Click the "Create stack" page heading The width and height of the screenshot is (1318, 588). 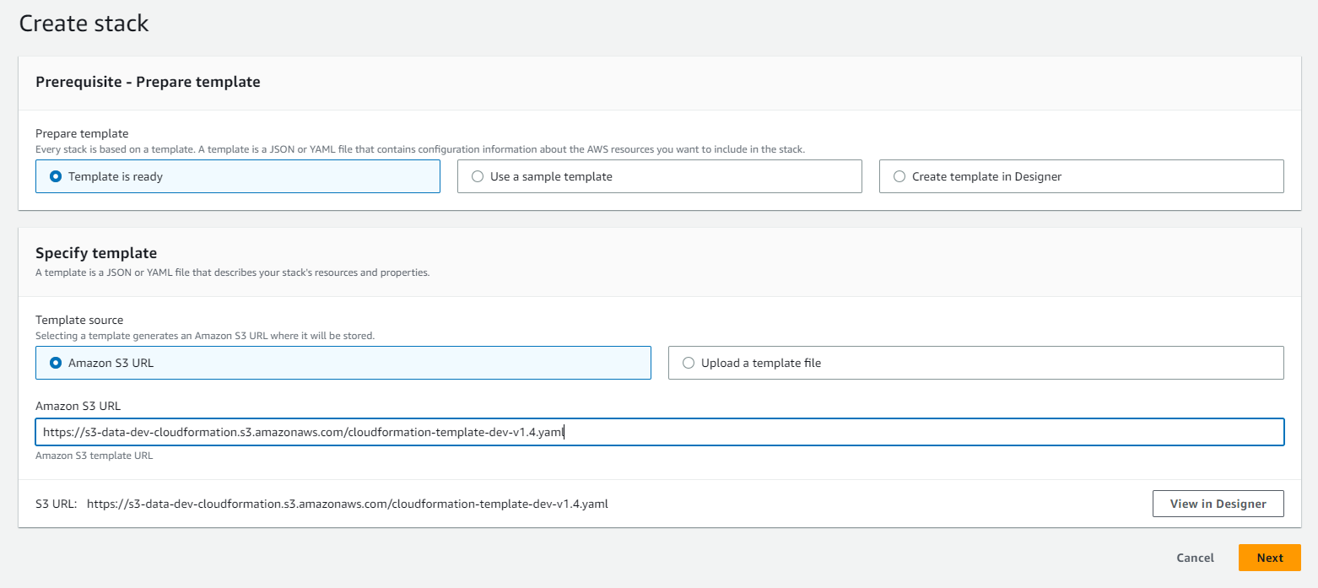pos(84,24)
